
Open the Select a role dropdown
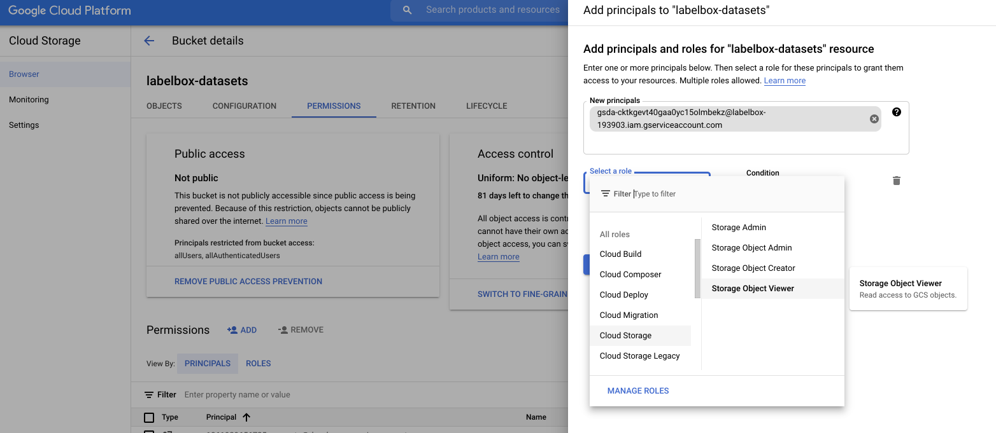click(646, 182)
